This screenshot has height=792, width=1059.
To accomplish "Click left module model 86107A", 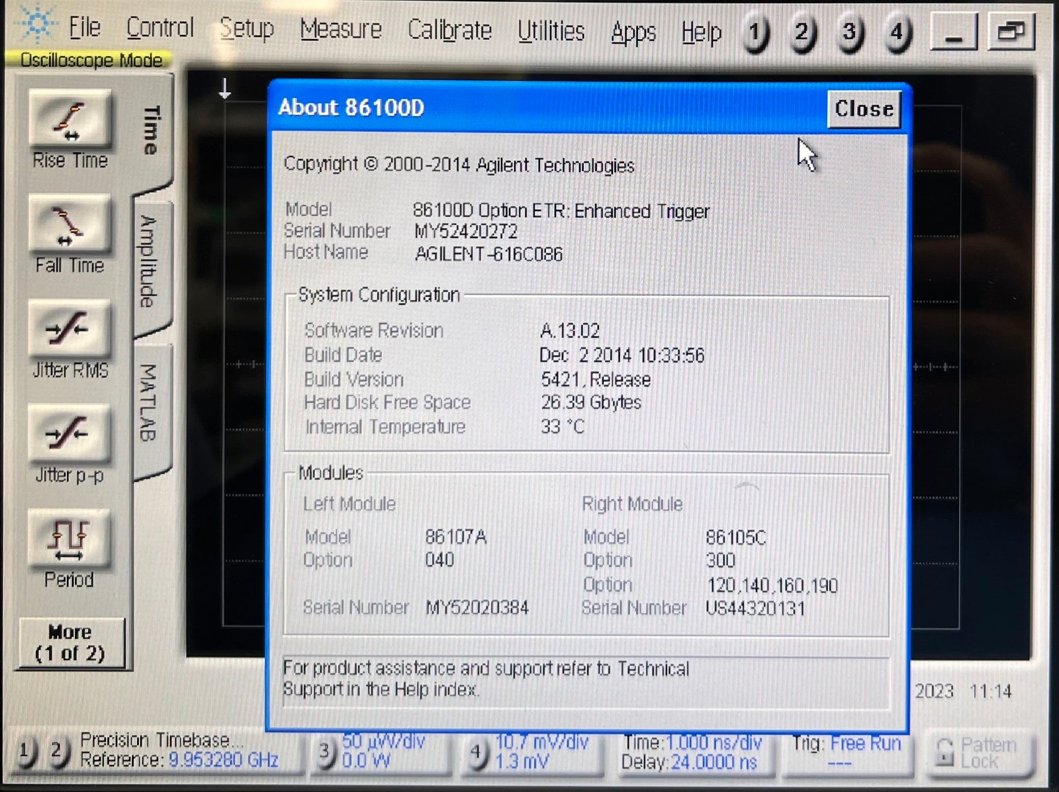I will pos(456,537).
